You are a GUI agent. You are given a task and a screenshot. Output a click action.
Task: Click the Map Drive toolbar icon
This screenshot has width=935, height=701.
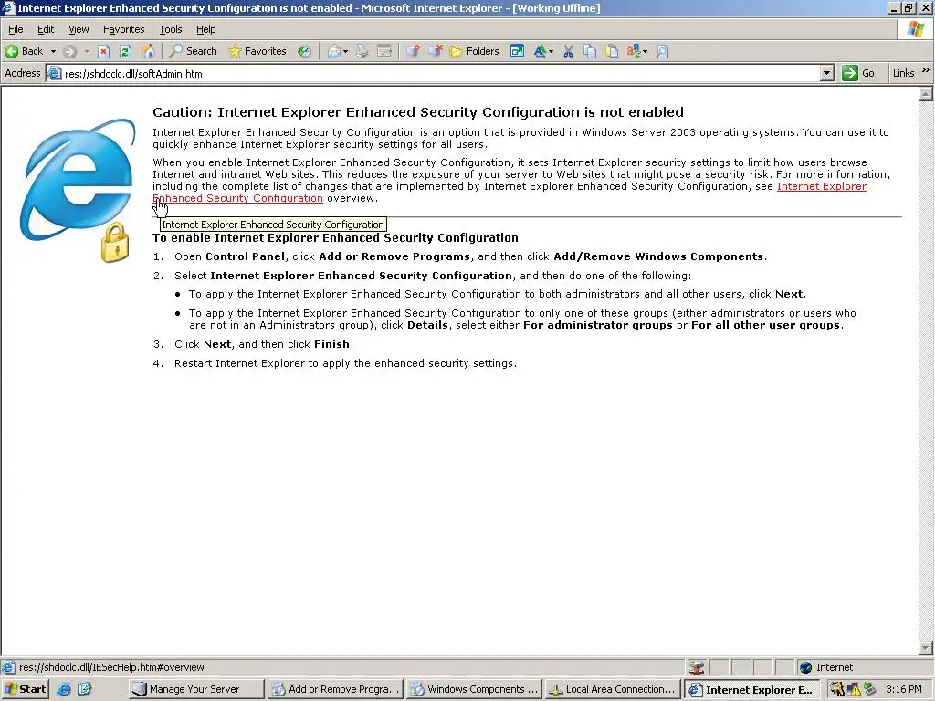coord(413,51)
